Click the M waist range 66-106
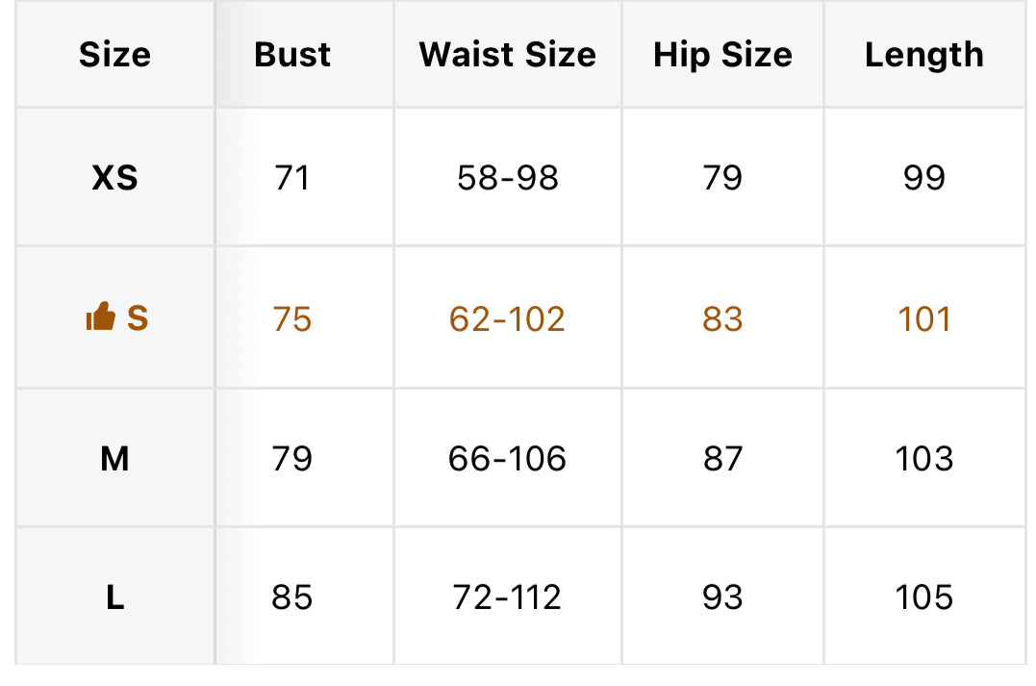 507,459
